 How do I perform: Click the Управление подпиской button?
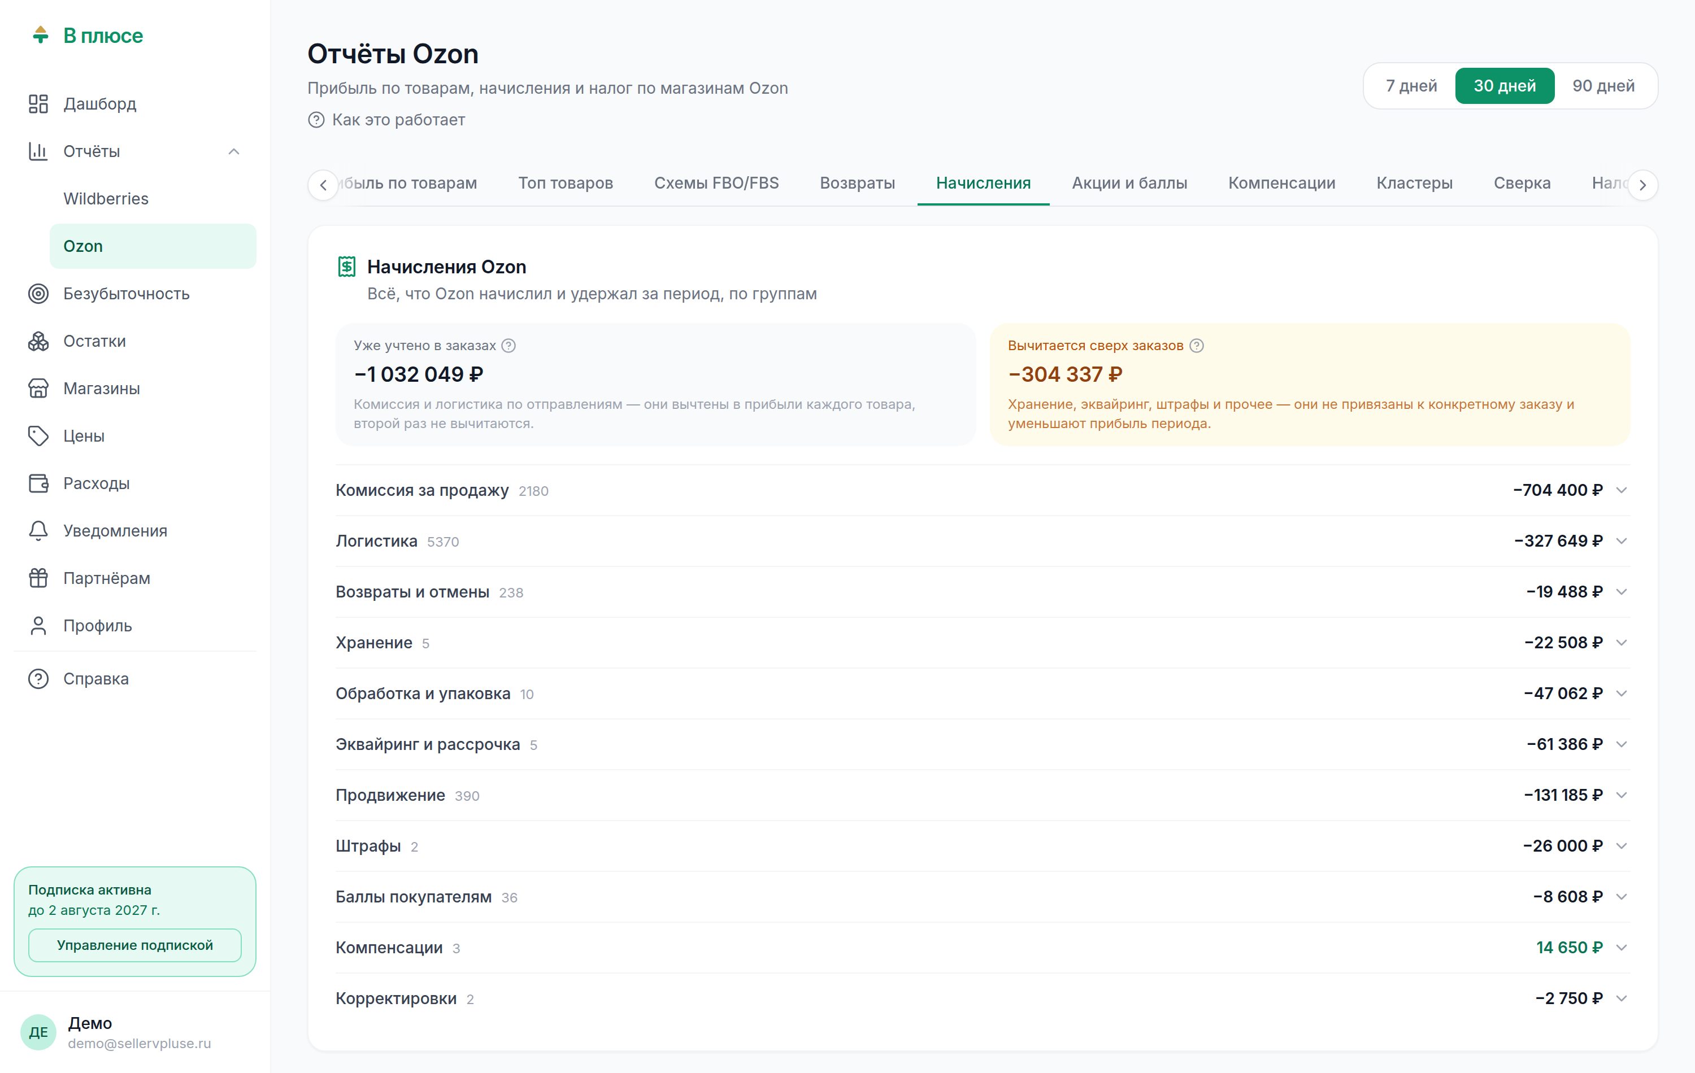(x=134, y=945)
